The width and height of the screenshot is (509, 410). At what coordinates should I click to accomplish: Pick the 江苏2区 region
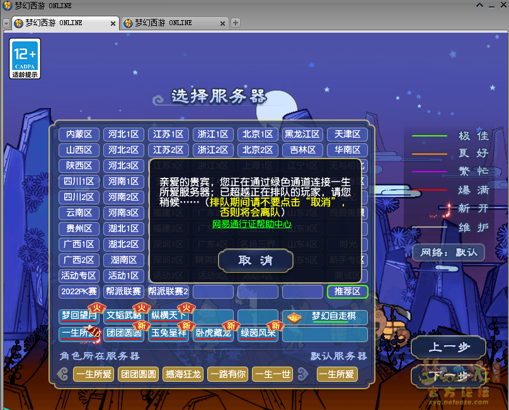tap(168, 150)
